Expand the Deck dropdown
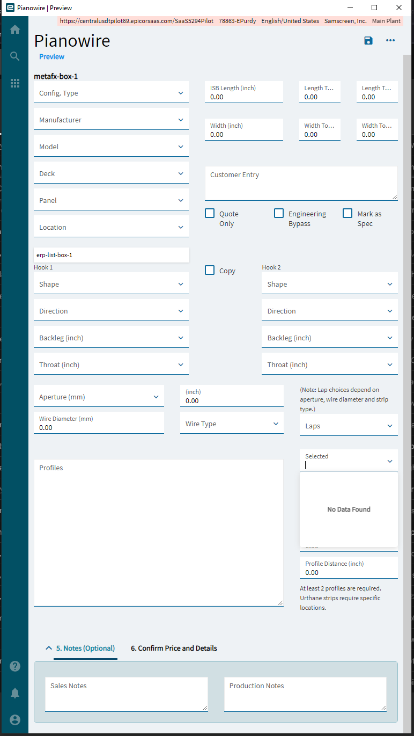Image resolution: width=414 pixels, height=736 pixels. click(x=111, y=173)
